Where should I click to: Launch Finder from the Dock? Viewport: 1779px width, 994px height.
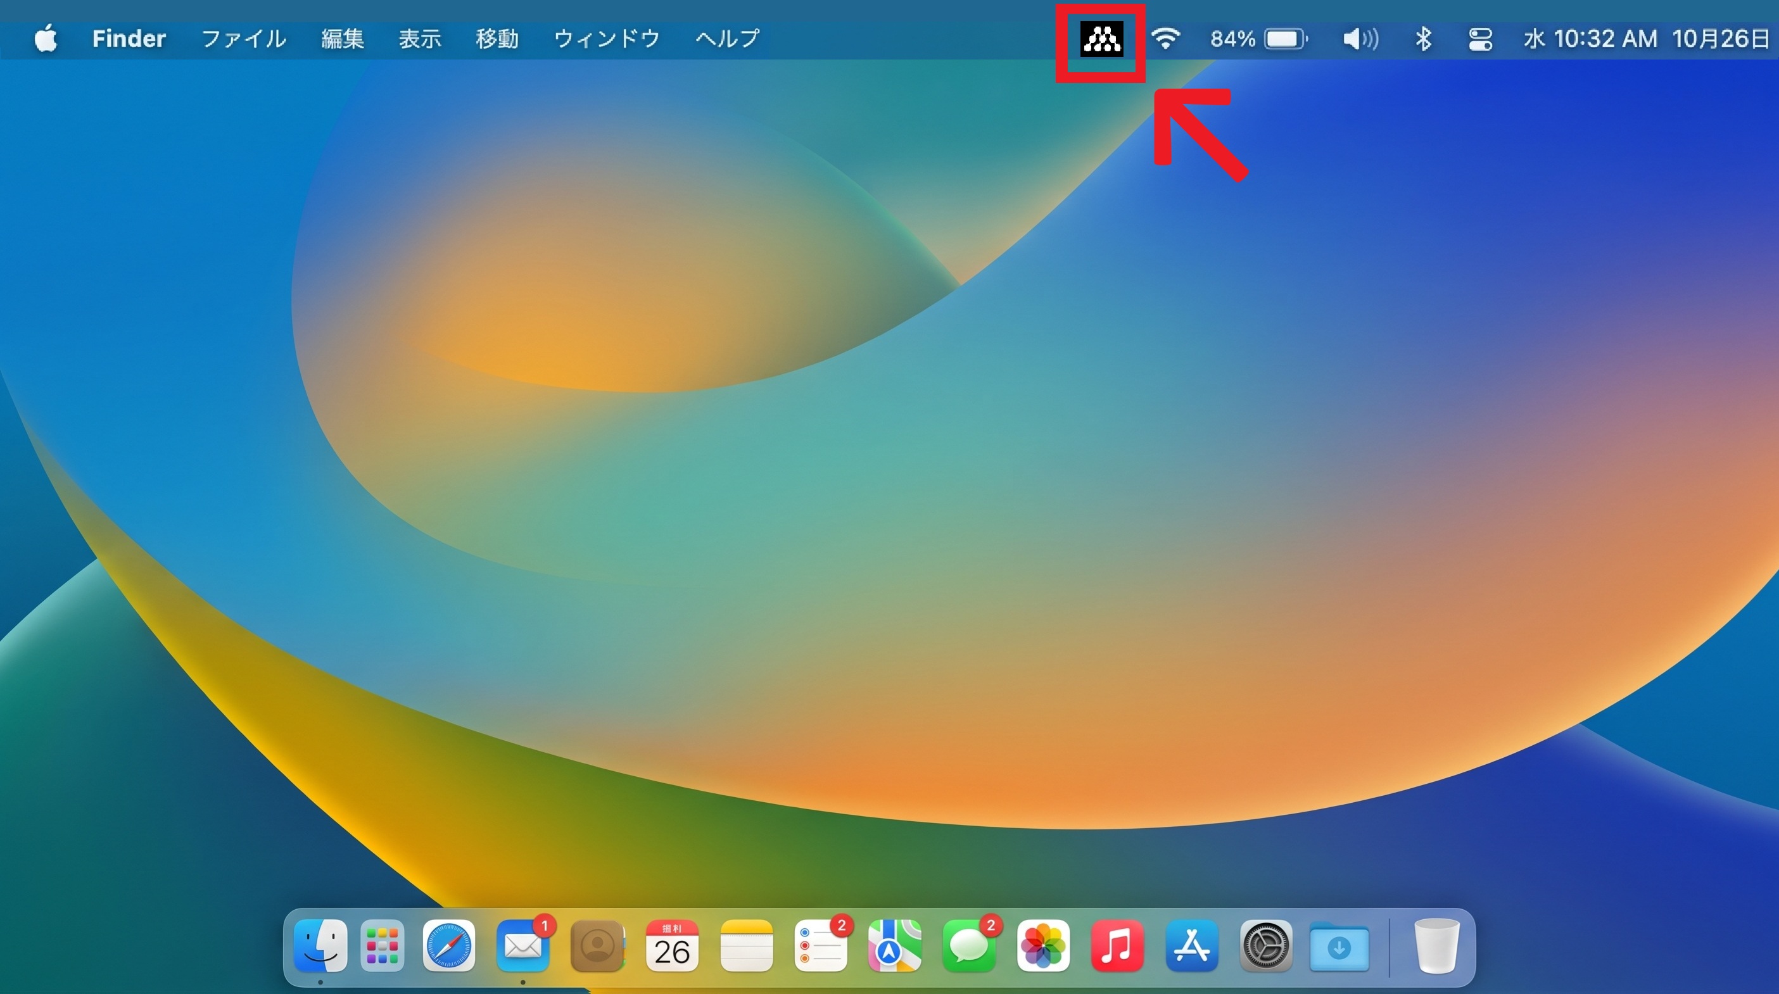320,946
